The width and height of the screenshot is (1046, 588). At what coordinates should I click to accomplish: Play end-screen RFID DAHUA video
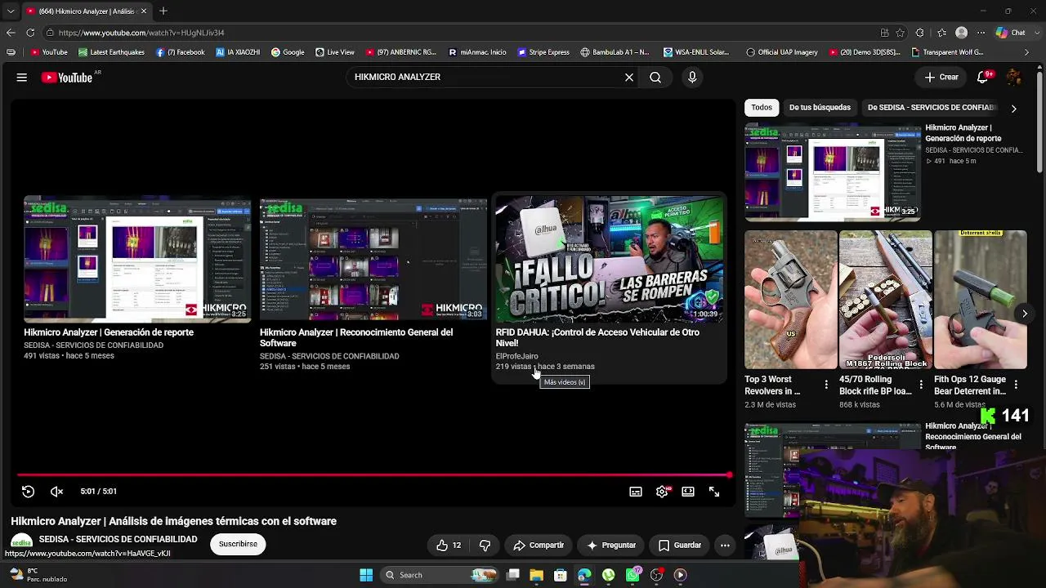click(610, 259)
